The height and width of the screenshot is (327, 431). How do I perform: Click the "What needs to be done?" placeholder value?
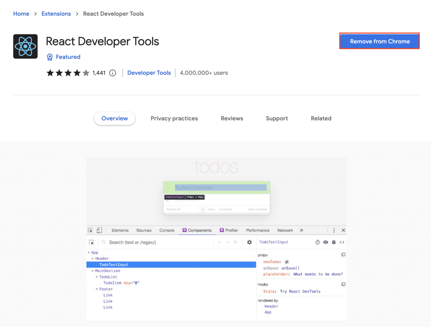point(318,274)
